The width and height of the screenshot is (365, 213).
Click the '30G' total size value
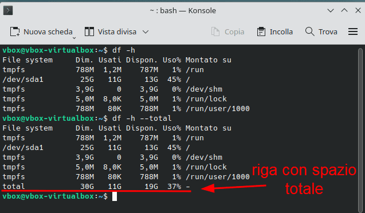pyautogui.click(x=87, y=186)
